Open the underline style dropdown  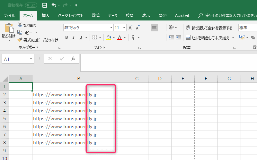coord(86,38)
